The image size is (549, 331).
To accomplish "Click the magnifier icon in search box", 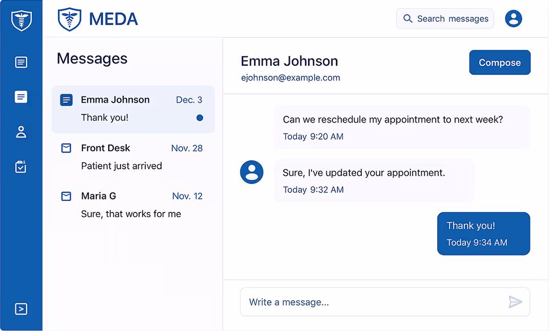I will (407, 18).
